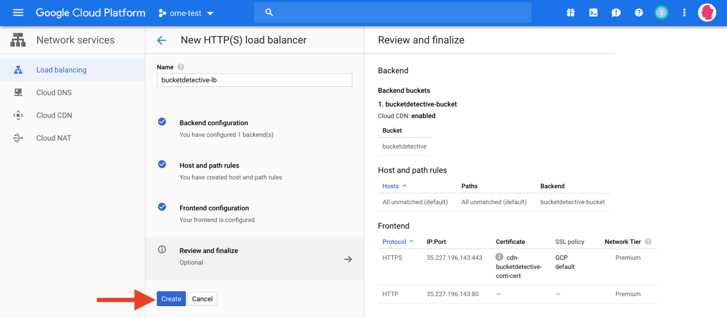Open the feedback alert icon
The height and width of the screenshot is (318, 727).
click(x=616, y=13)
